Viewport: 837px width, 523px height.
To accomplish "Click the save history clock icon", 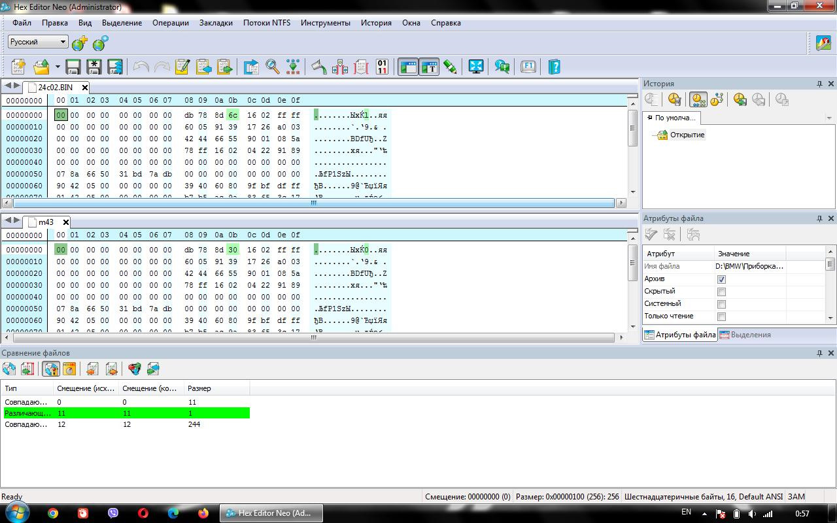I will coord(740,99).
